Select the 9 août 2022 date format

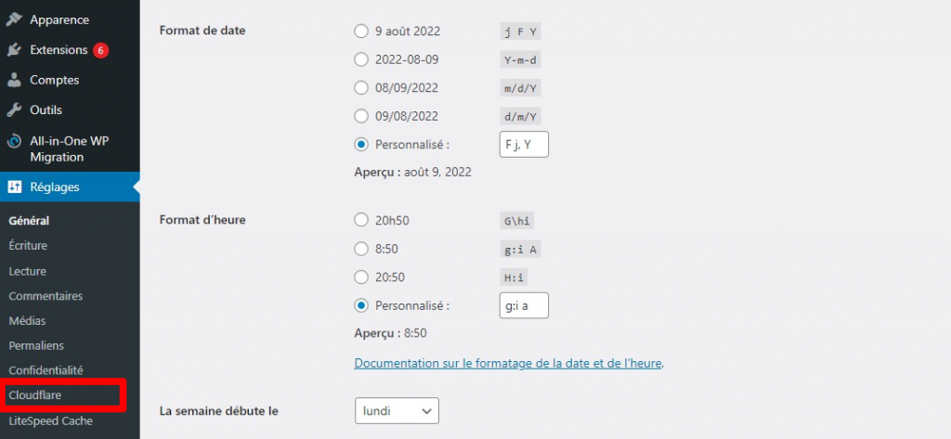(x=361, y=32)
